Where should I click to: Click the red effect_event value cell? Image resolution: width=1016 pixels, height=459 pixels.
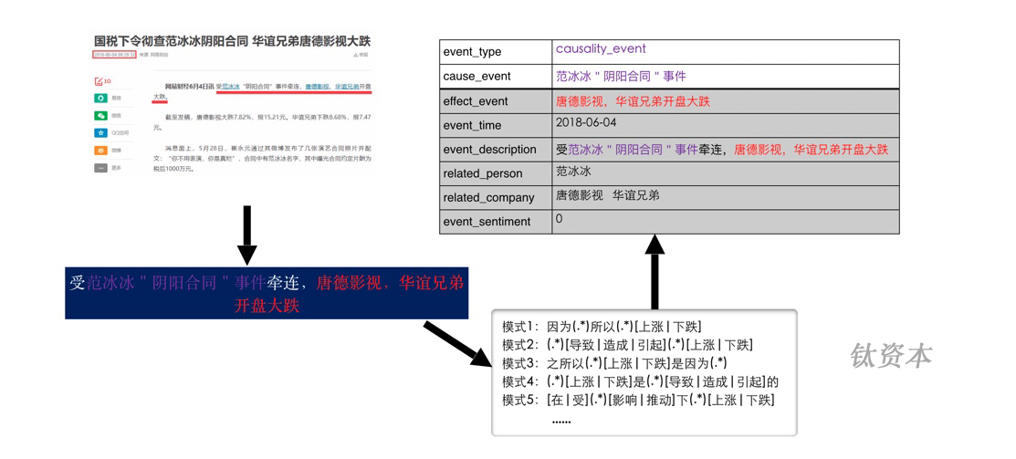click(725, 101)
